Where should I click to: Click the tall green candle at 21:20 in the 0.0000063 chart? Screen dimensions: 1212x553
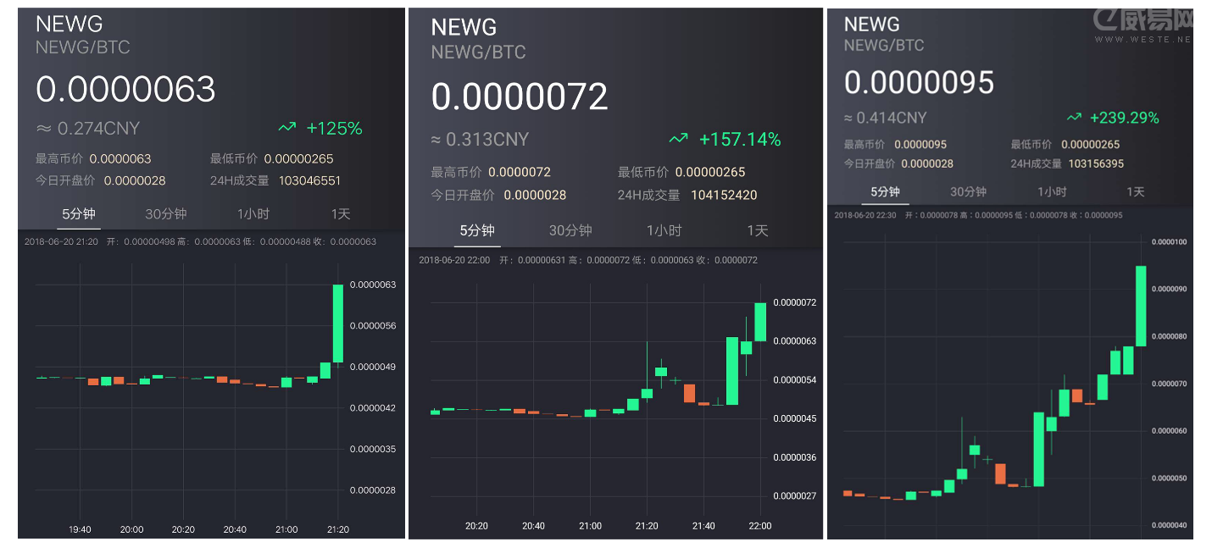(x=338, y=324)
